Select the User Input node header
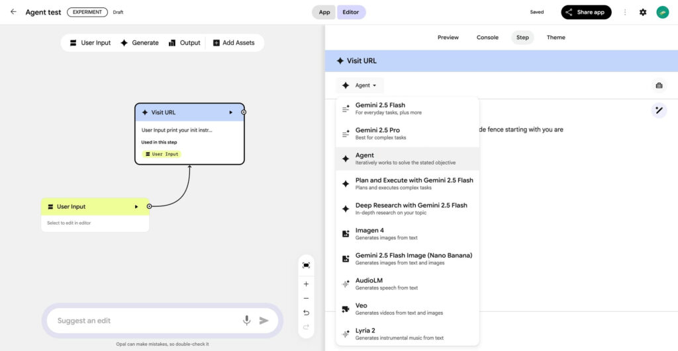 click(95, 207)
